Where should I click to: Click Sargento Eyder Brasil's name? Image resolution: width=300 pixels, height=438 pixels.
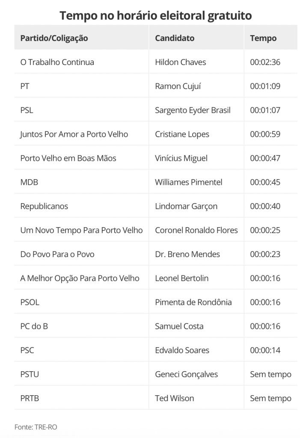[193, 110]
